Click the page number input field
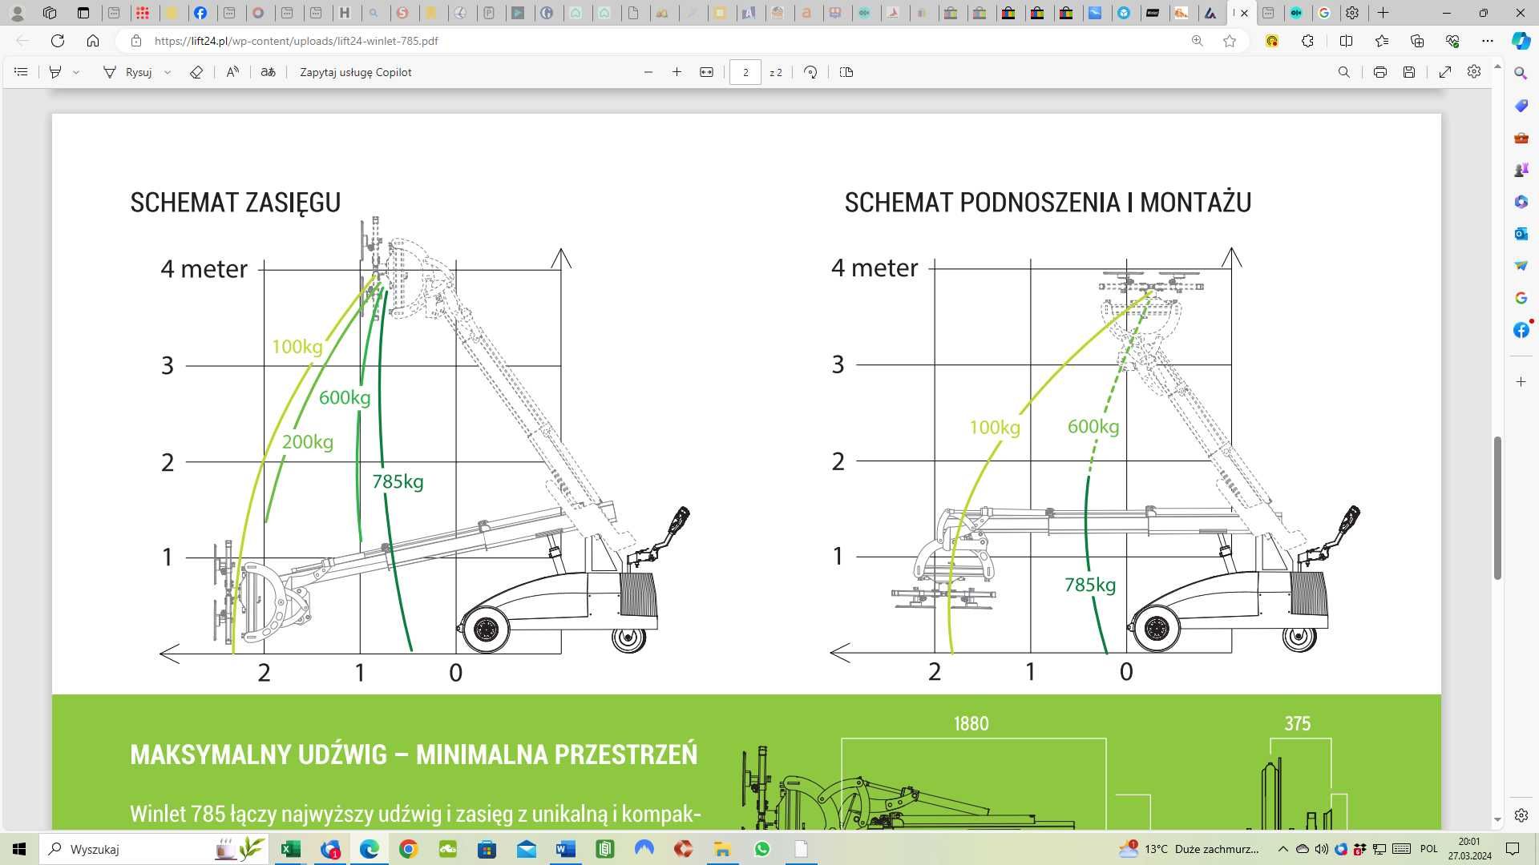 point(745,72)
